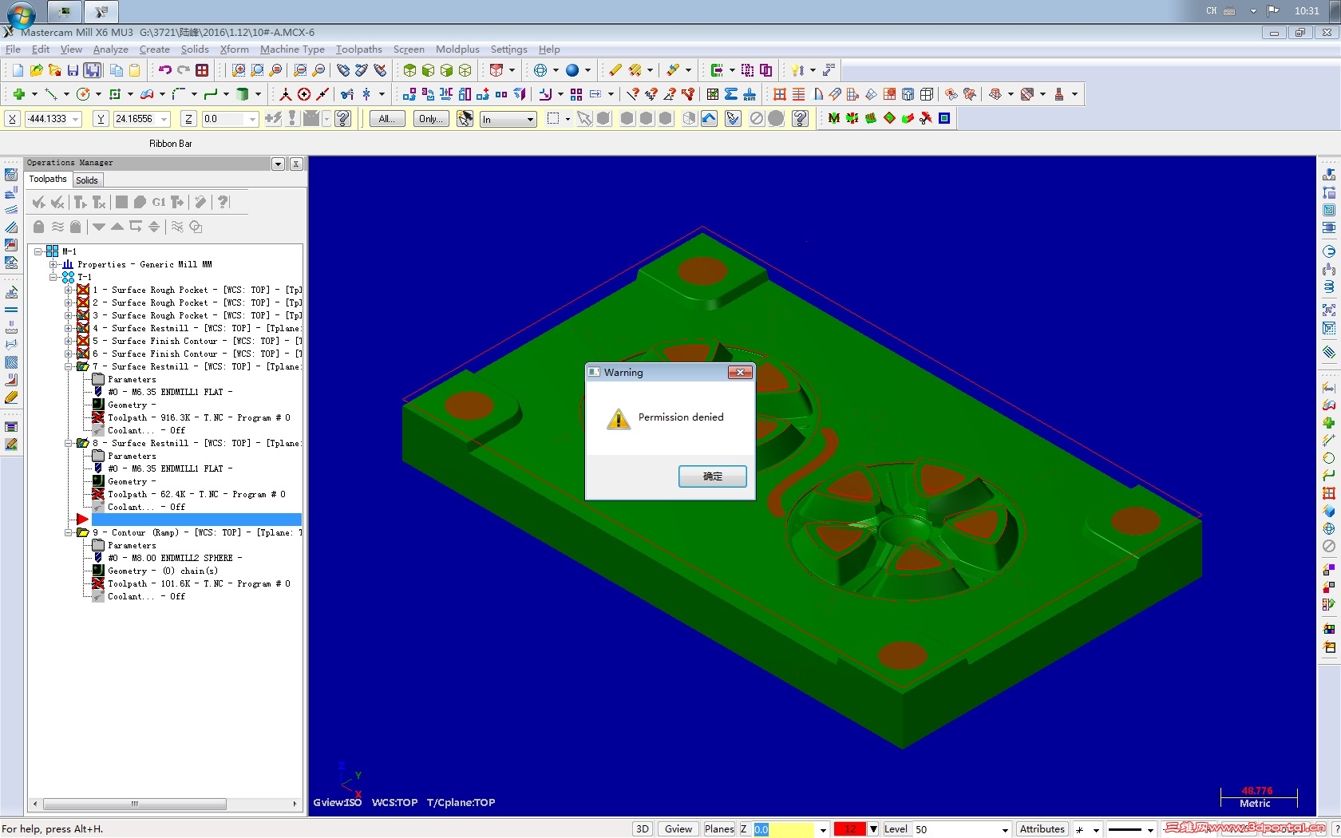
Task: Open the Xform menu
Action: 235,49
